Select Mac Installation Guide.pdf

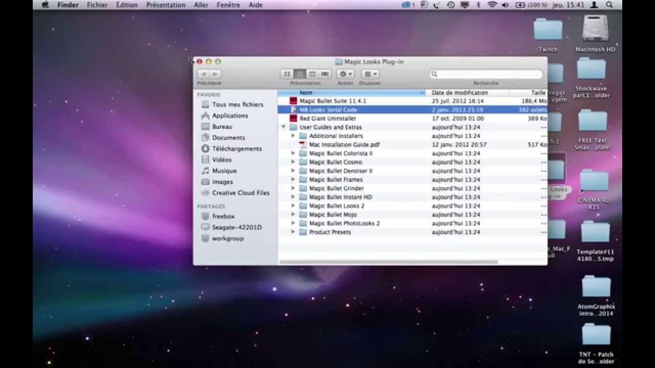(412, 145)
